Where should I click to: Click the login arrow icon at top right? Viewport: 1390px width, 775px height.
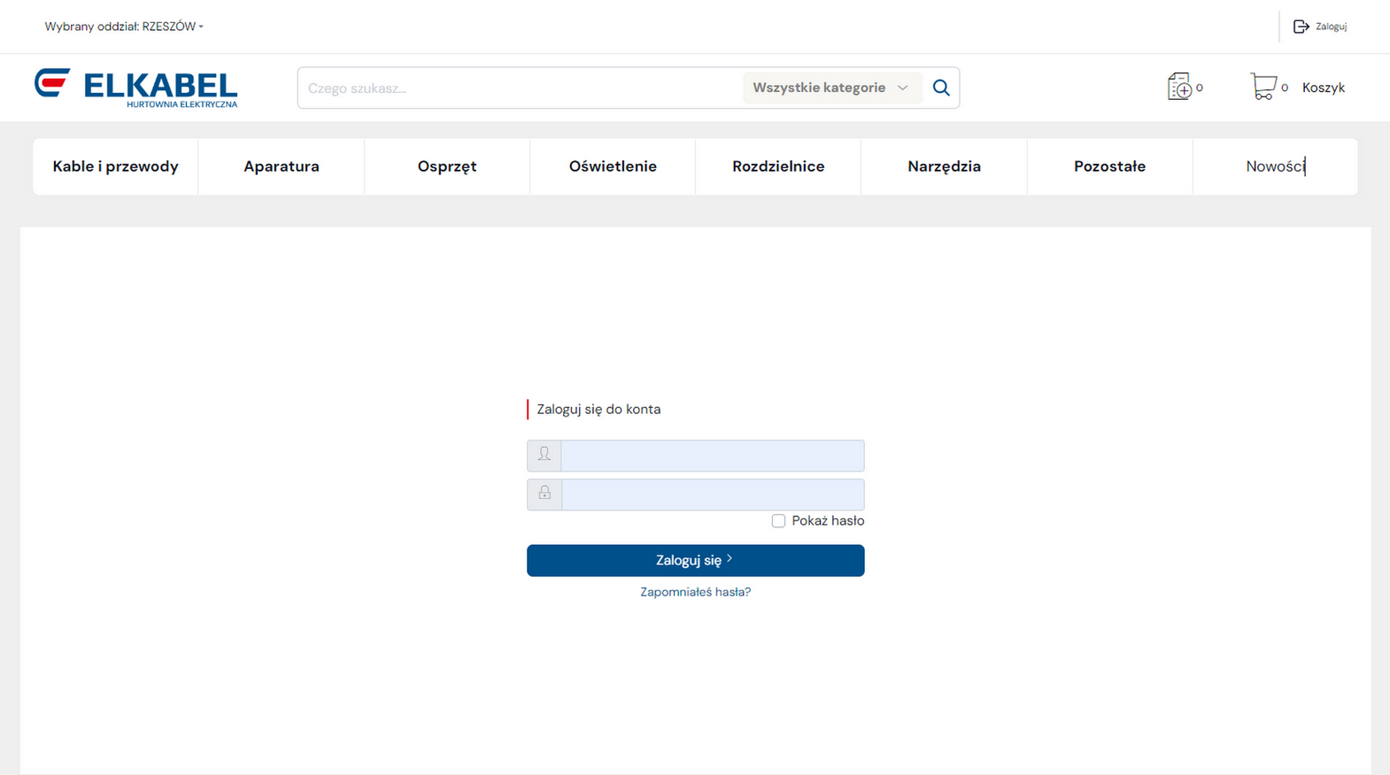1301,27
